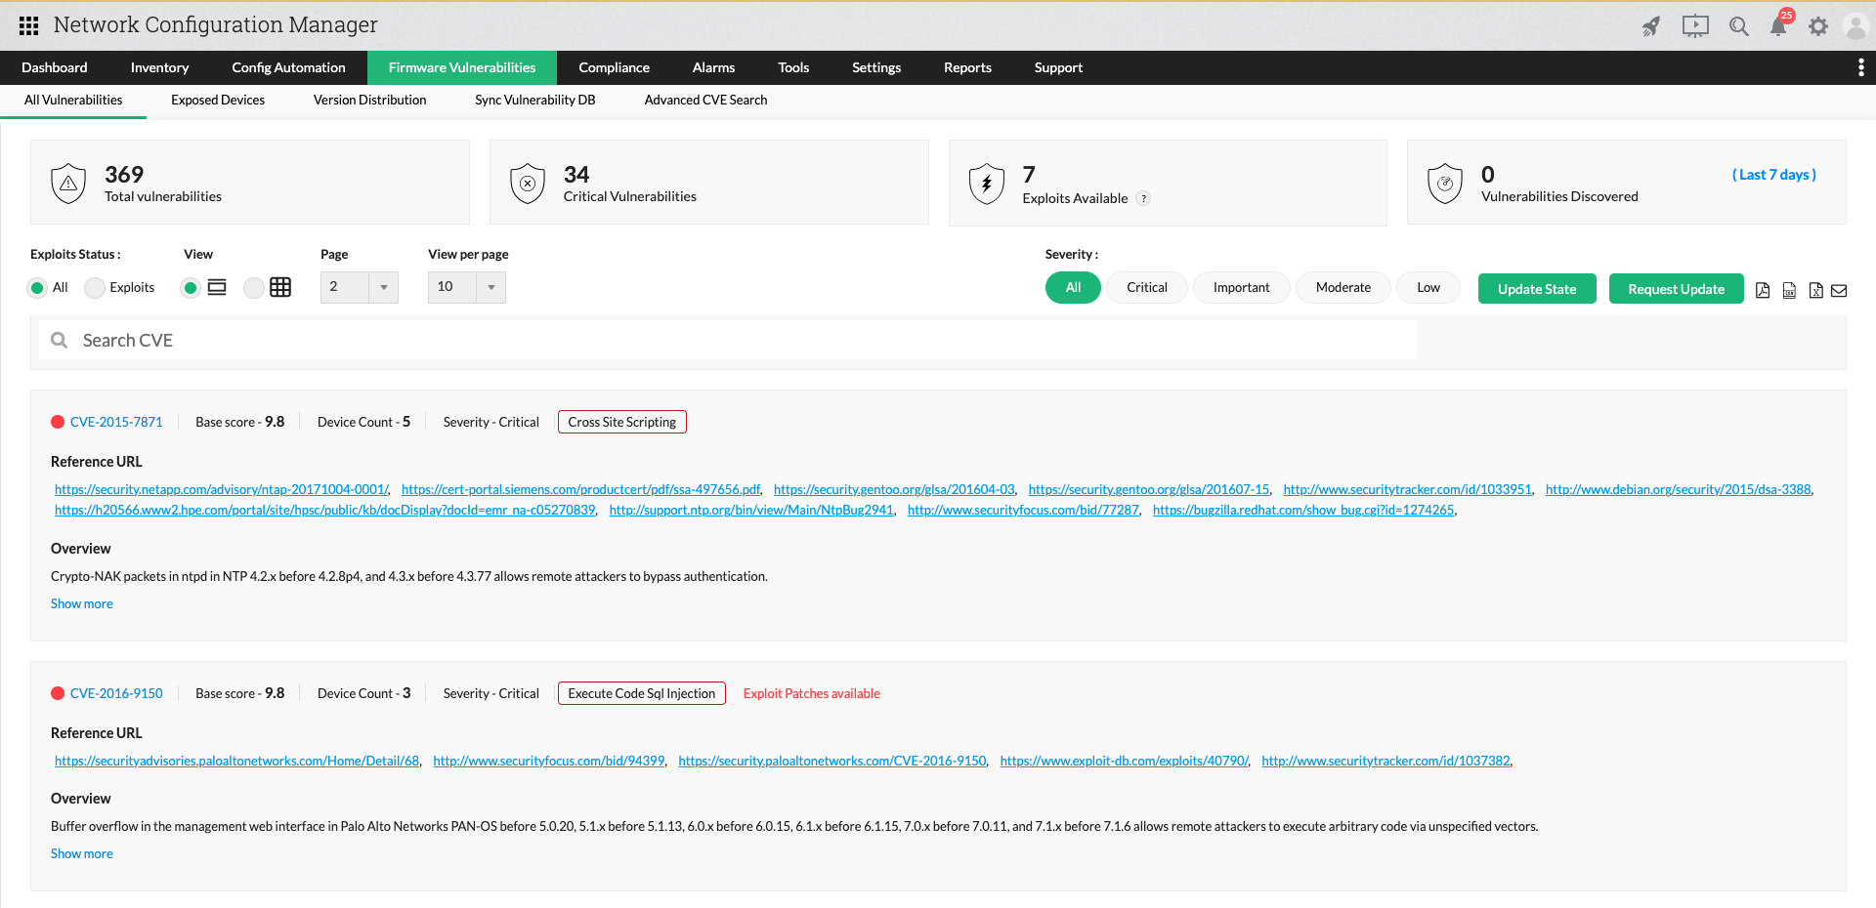Export the vulnerabilities list as PDF
This screenshot has width=1876, height=908.
(1764, 290)
